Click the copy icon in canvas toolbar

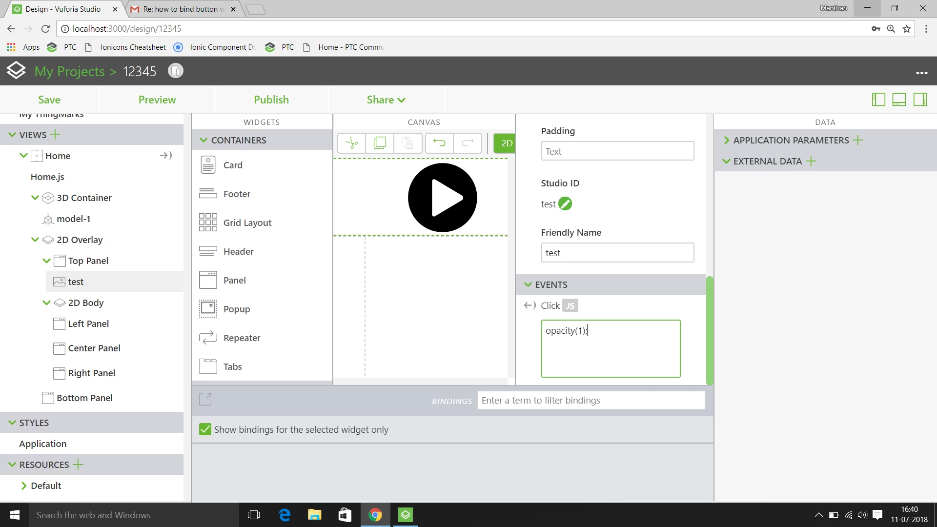point(380,143)
